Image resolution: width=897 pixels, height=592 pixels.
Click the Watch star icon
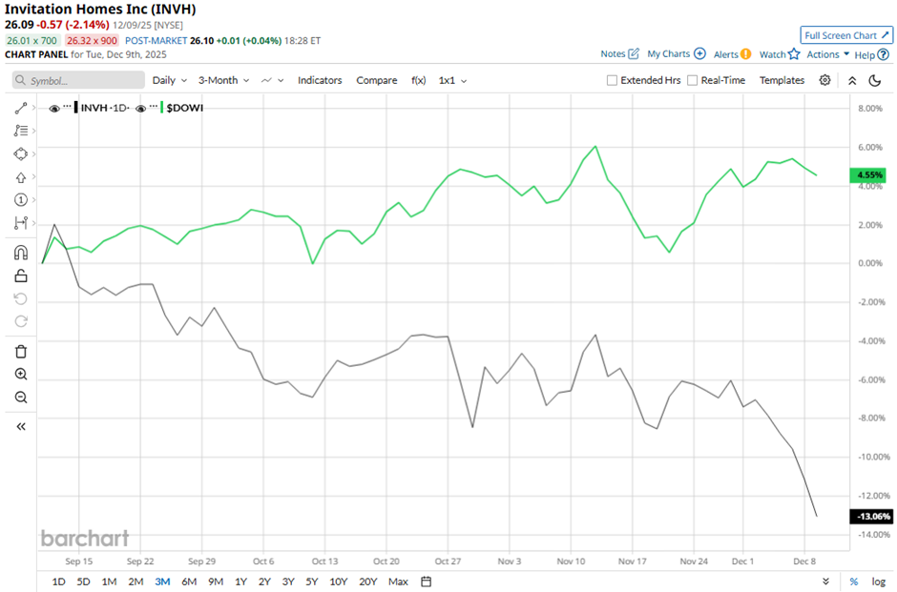point(793,53)
